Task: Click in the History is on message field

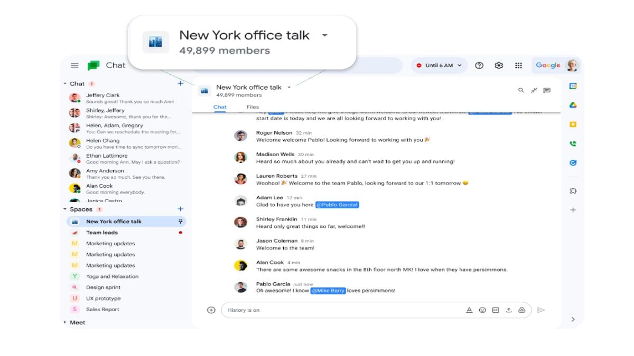Action: coord(343,310)
